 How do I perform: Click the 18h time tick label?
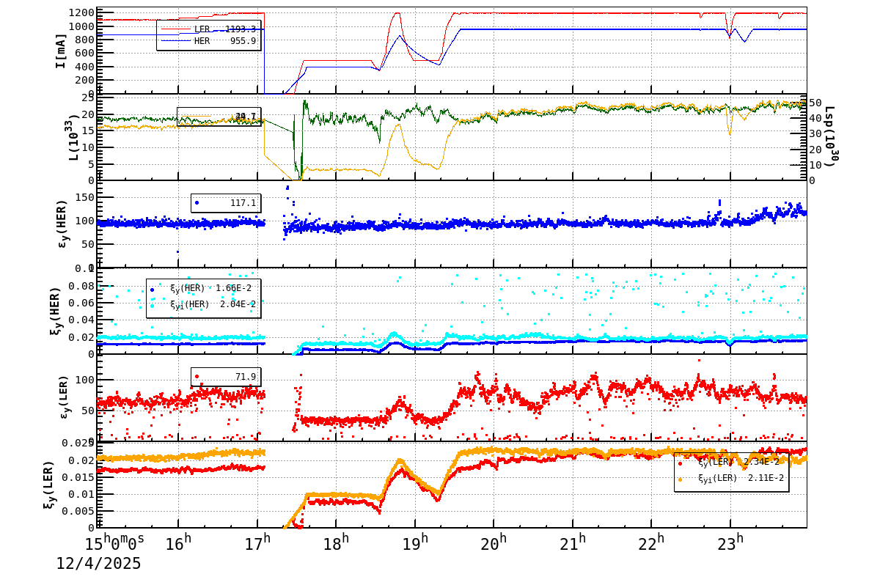[x=336, y=543]
